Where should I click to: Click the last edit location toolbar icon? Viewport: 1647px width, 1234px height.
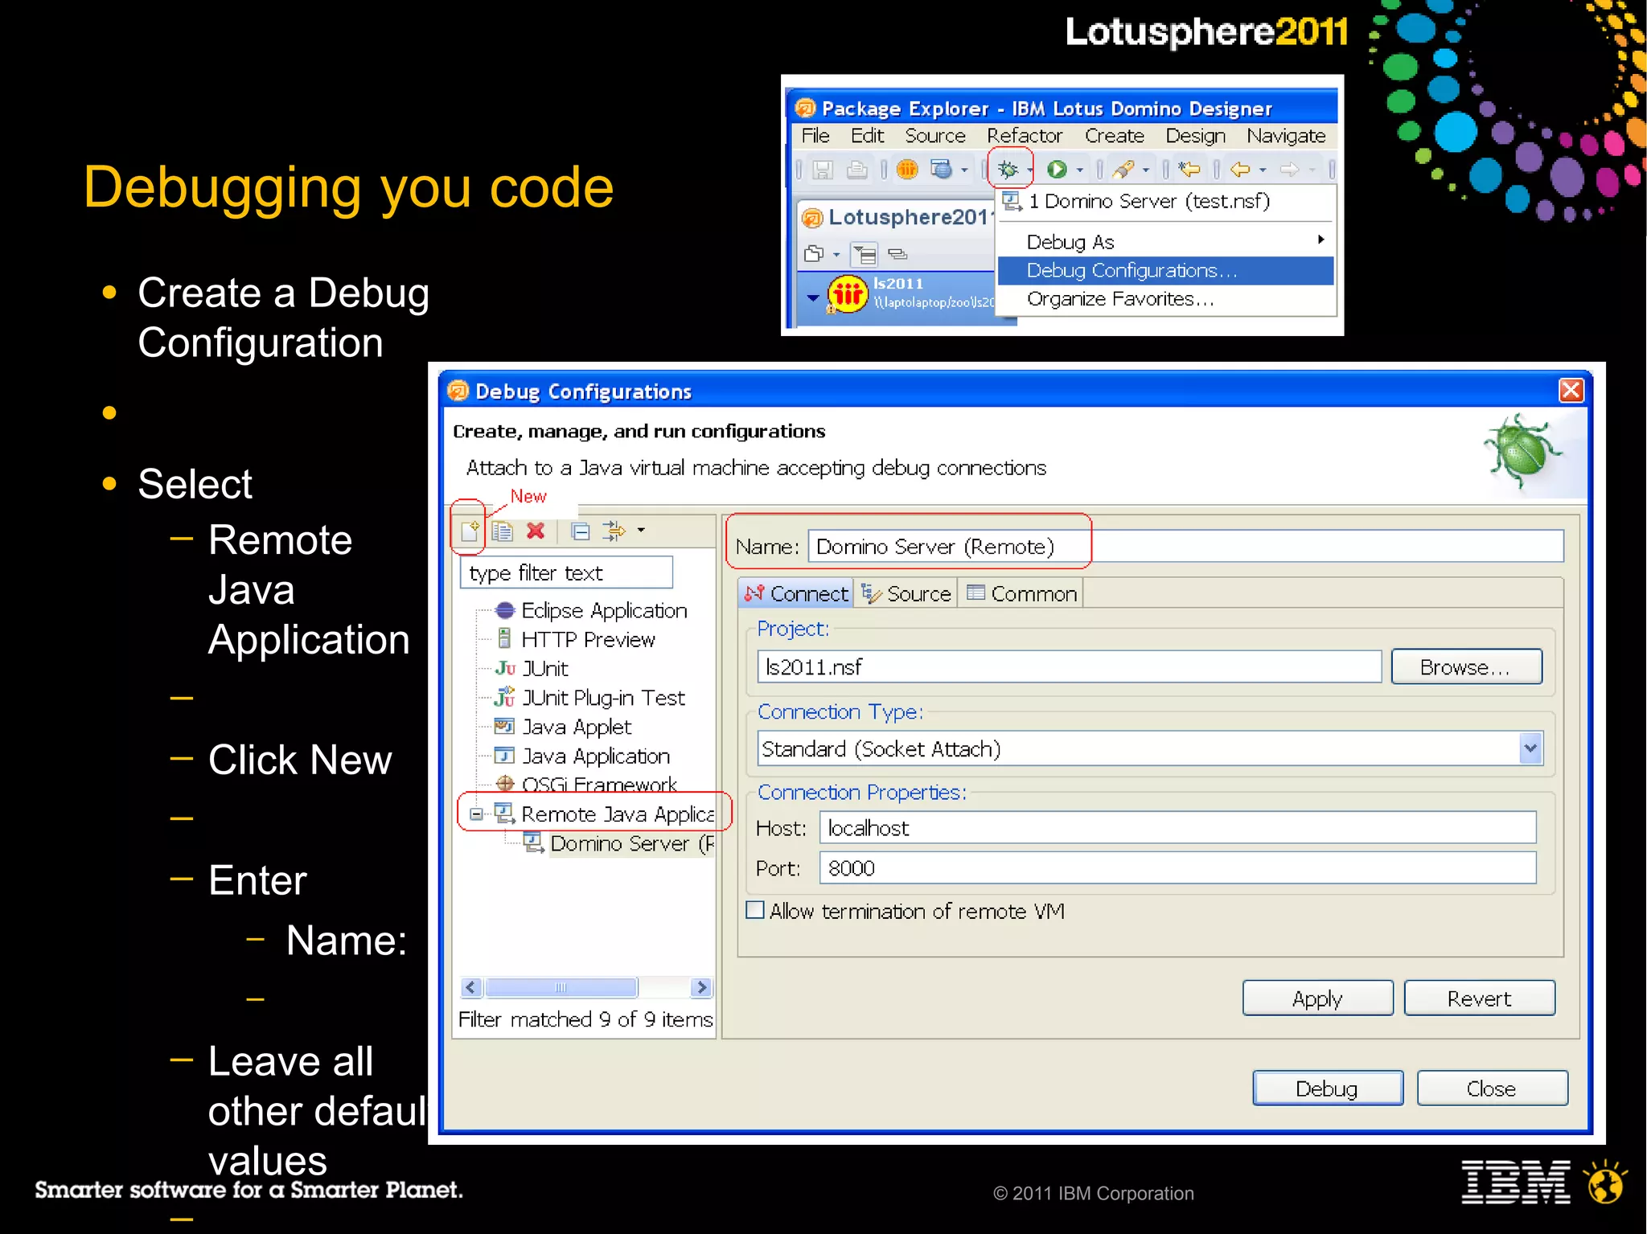1189,169
